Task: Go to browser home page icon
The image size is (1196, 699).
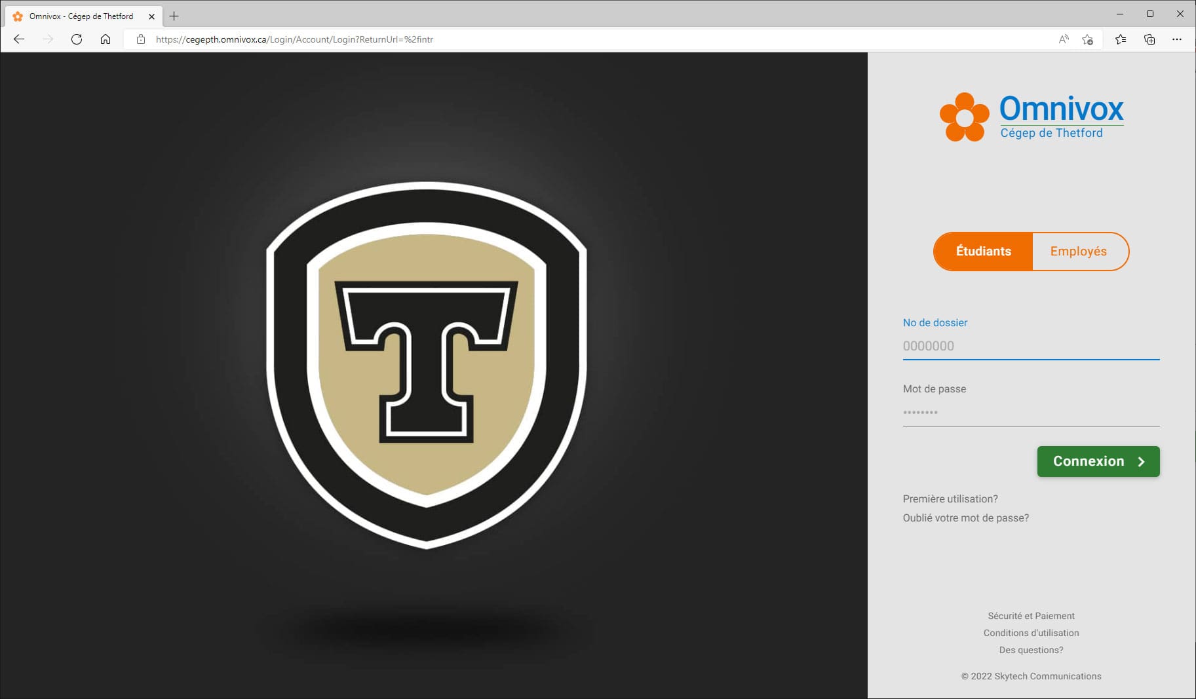Action: (106, 39)
